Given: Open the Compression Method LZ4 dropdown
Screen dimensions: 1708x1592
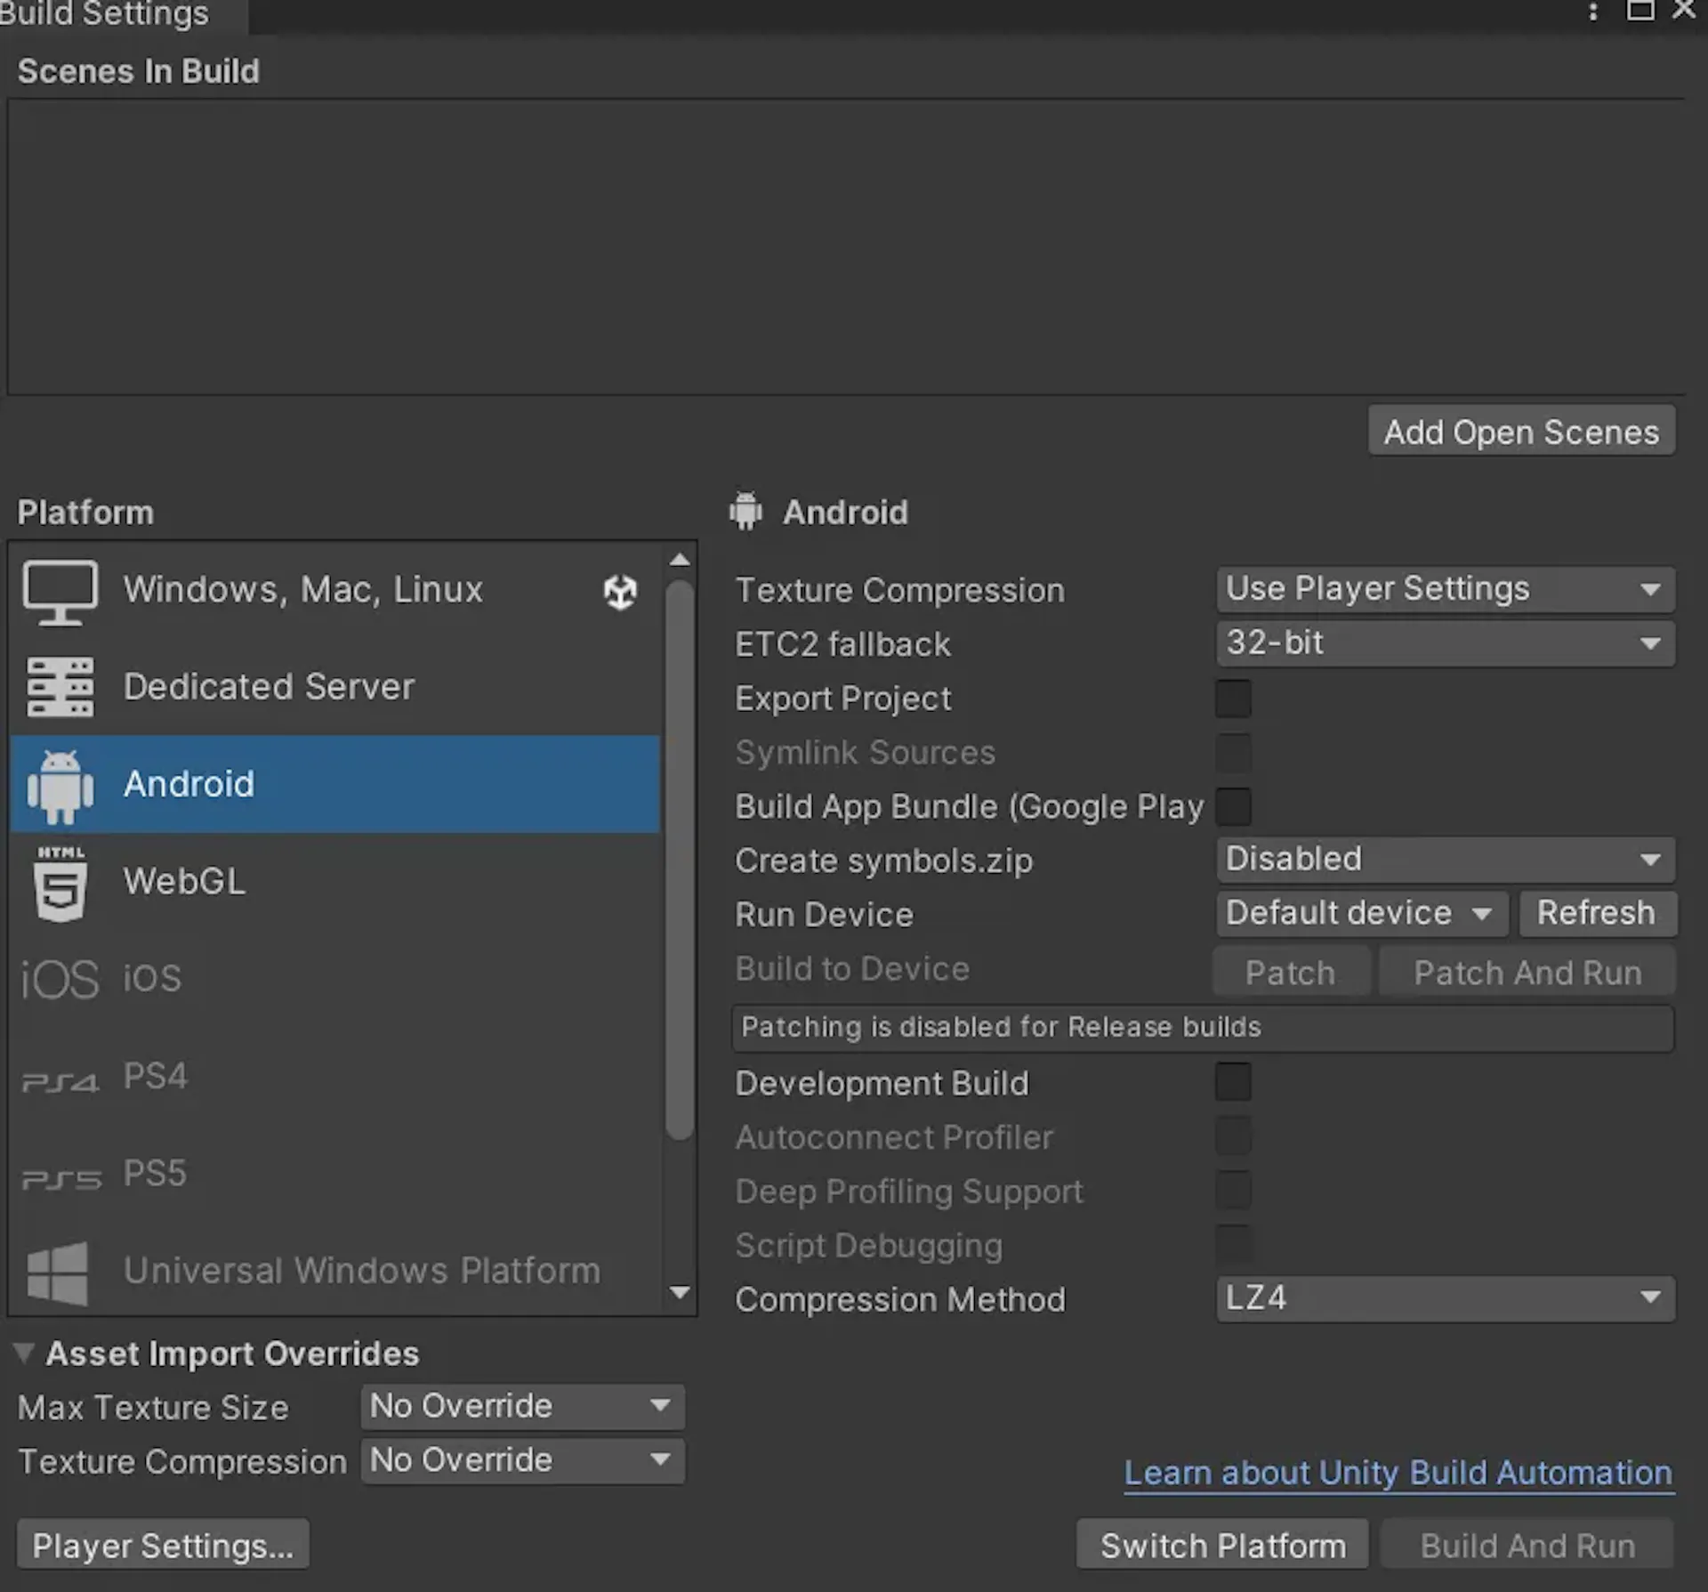Looking at the screenshot, I should pos(1446,1298).
